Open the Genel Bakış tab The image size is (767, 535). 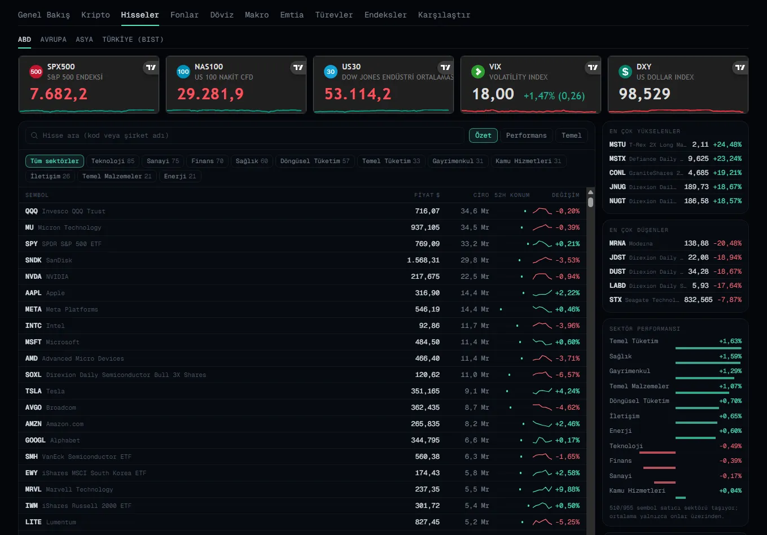44,15
